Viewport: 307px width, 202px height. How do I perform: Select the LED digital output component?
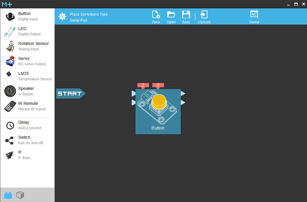click(27, 31)
